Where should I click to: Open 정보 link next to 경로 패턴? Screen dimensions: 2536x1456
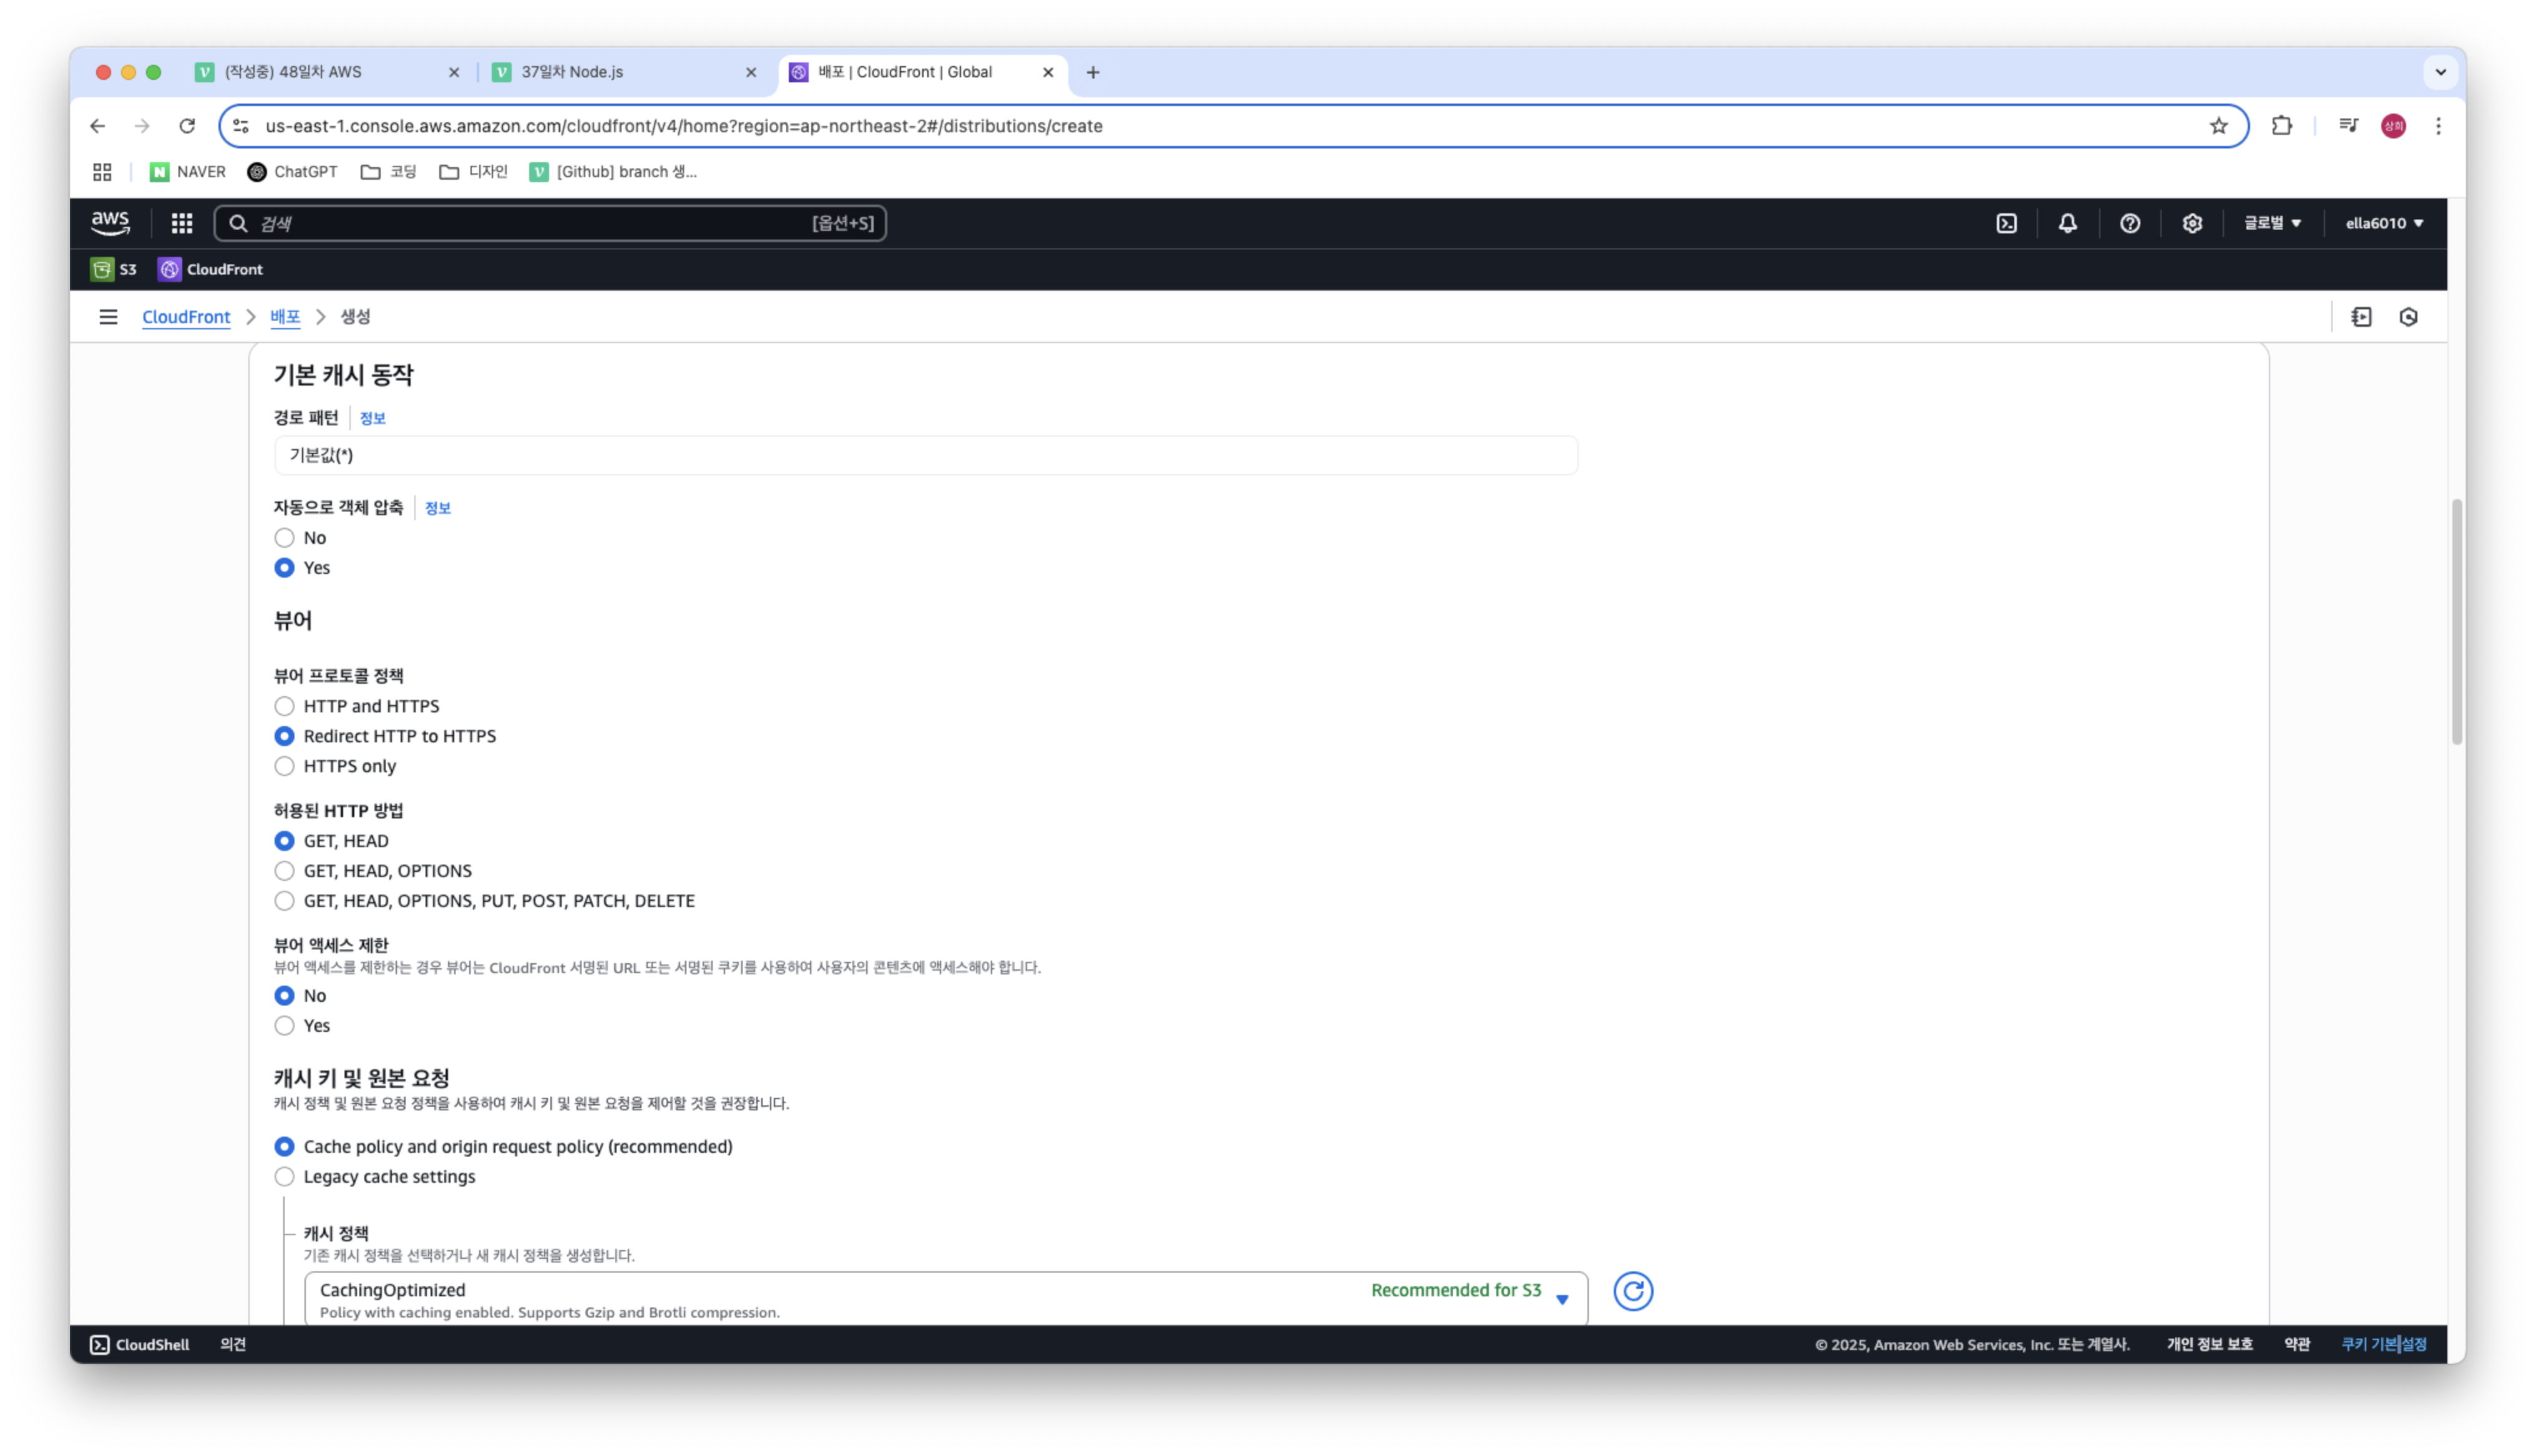click(372, 418)
